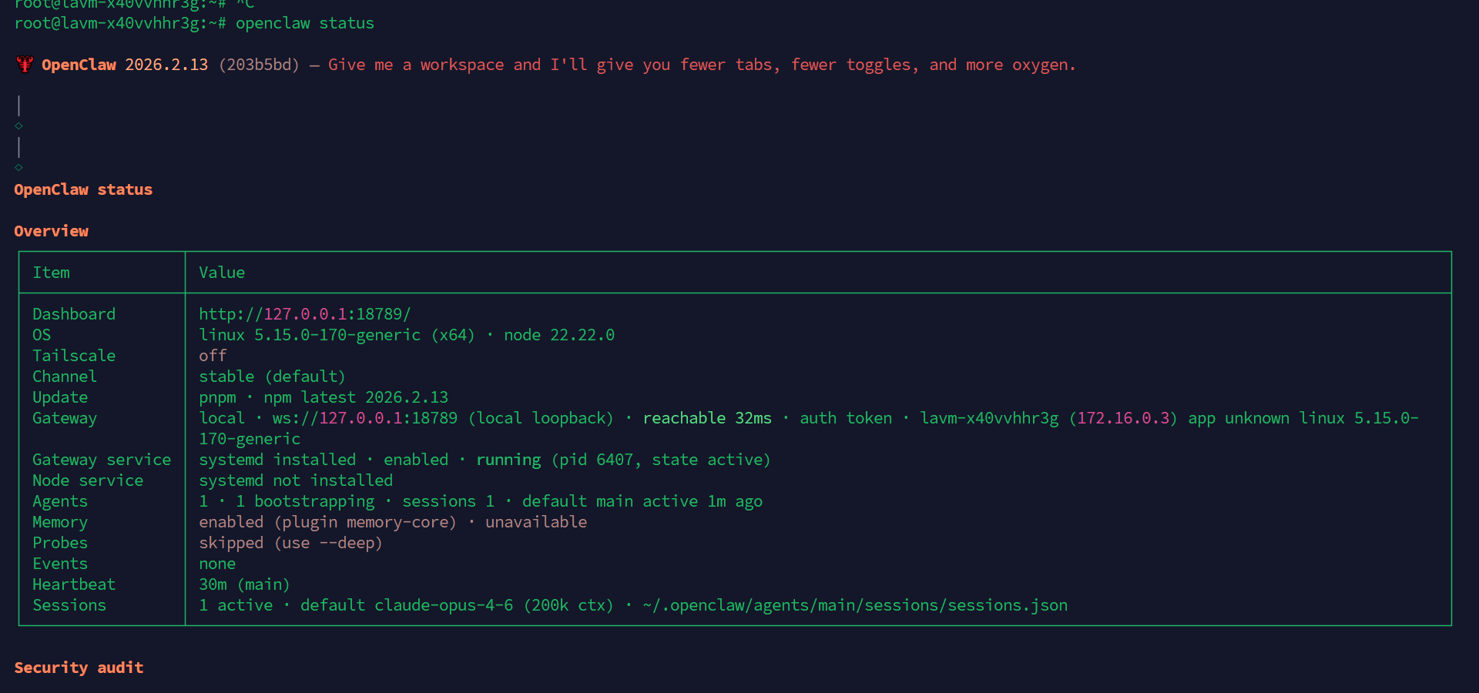Click the 'Security audit' heading
The image size is (1479, 693).
coord(79,668)
